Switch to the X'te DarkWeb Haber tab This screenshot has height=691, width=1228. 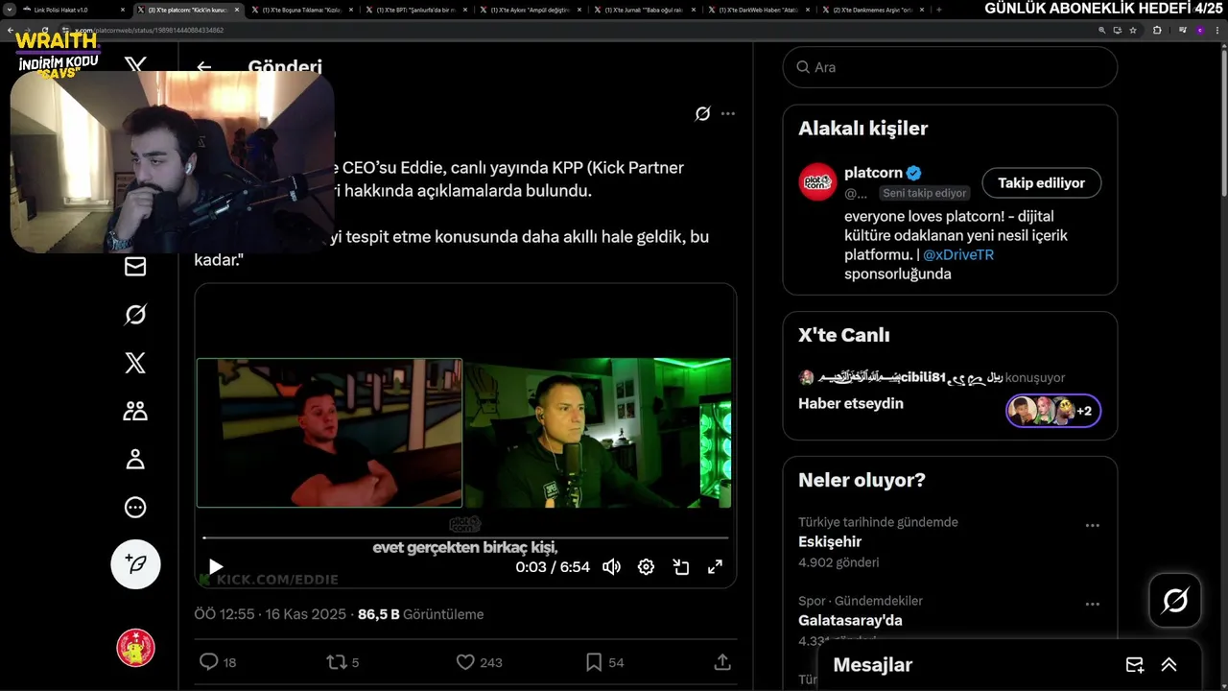(758, 10)
